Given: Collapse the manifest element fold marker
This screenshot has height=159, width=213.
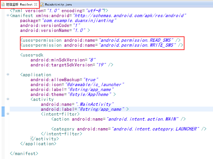Looking at the screenshot, I should [8, 15].
